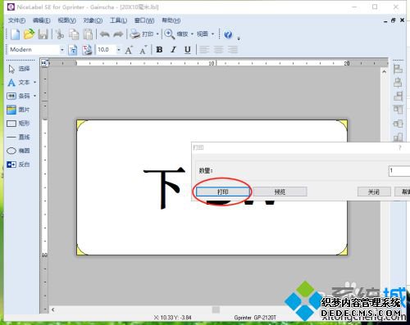Cut selection with the scissors icon

pos(60,34)
